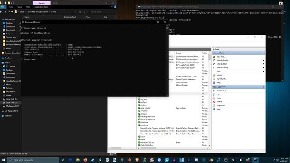Click the Refresh action link
Image resolution: width=290 pixels, height=163 pixels.
tap(219, 75)
